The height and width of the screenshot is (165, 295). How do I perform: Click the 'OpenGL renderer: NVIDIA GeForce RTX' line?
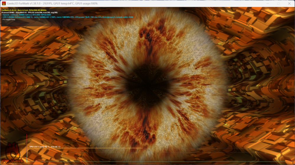(26, 15)
